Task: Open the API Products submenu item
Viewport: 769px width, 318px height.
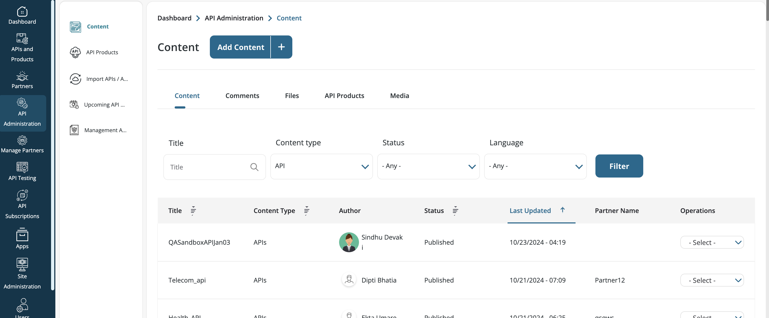Action: coord(102,52)
